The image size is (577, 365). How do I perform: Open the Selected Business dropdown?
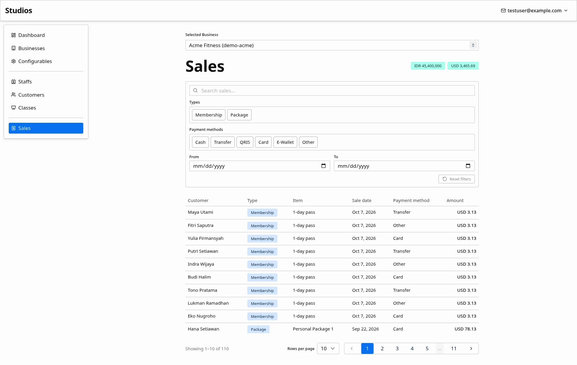(332, 45)
